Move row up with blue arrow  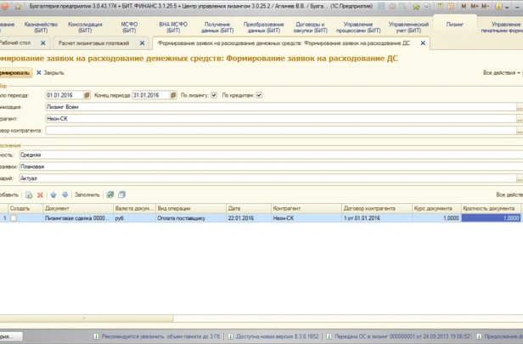pyautogui.click(x=53, y=195)
